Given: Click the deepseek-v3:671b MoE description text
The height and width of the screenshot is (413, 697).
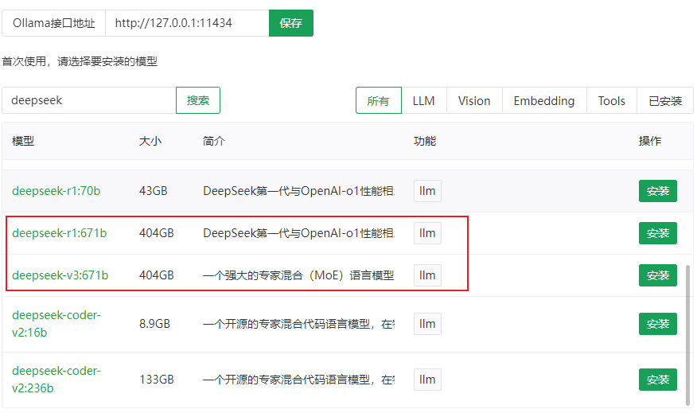Looking at the screenshot, I should click(x=298, y=275).
